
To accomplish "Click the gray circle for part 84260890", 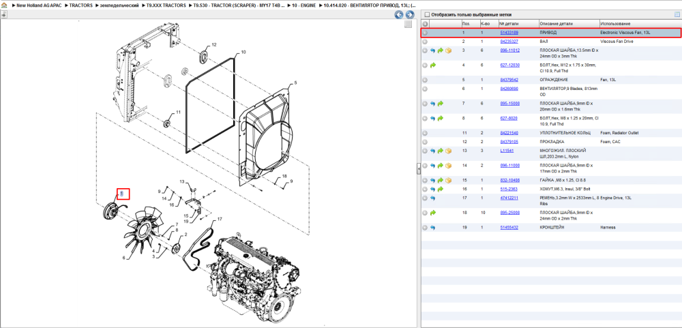I will click(x=426, y=89).
